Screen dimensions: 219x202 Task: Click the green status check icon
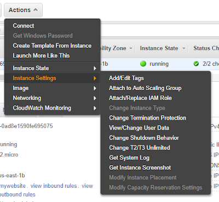point(196,64)
